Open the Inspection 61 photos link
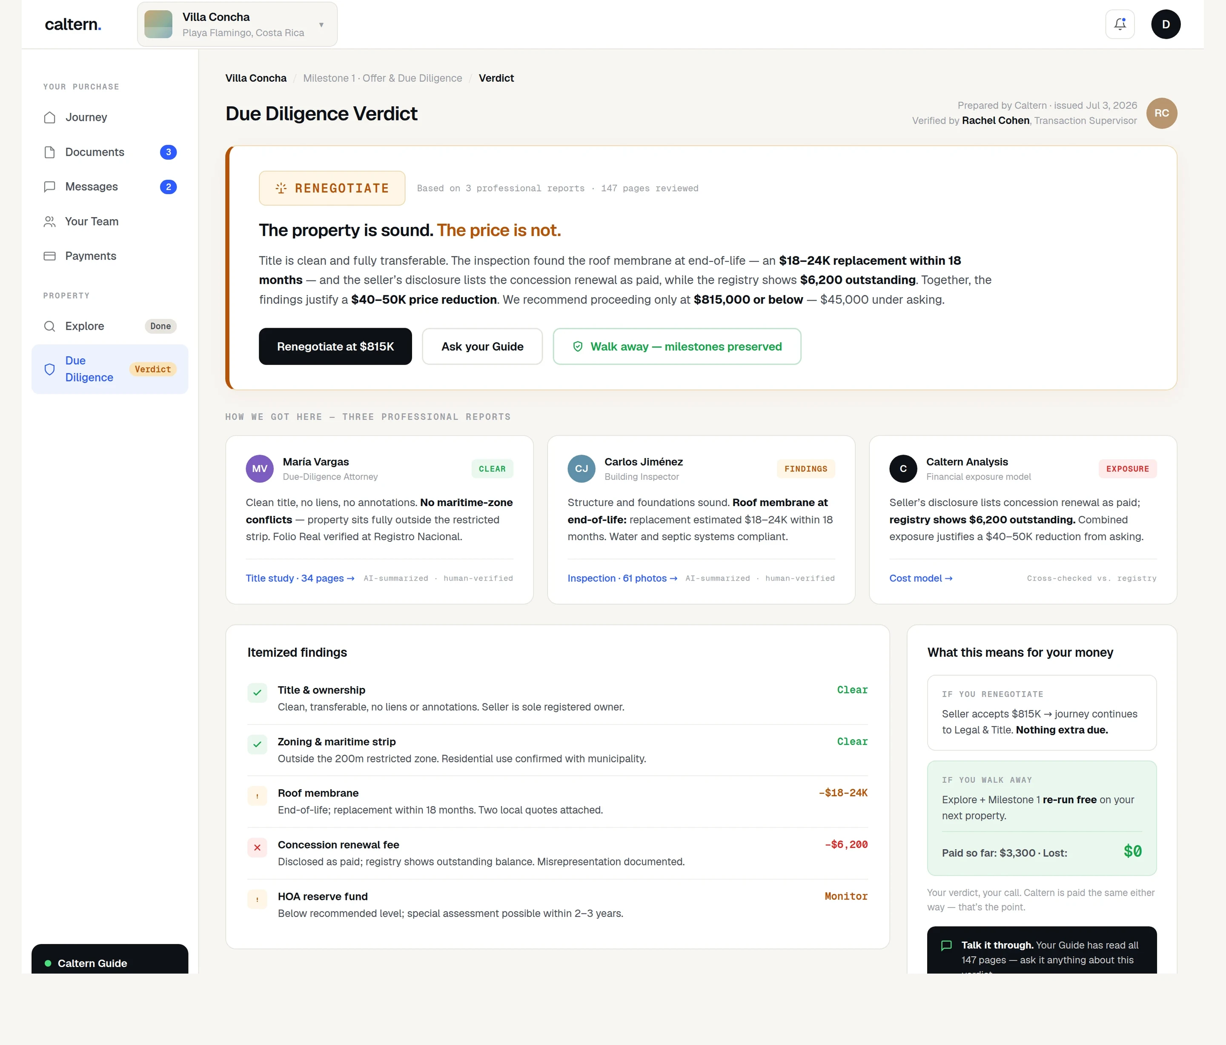This screenshot has height=1045, width=1226. pos(622,578)
